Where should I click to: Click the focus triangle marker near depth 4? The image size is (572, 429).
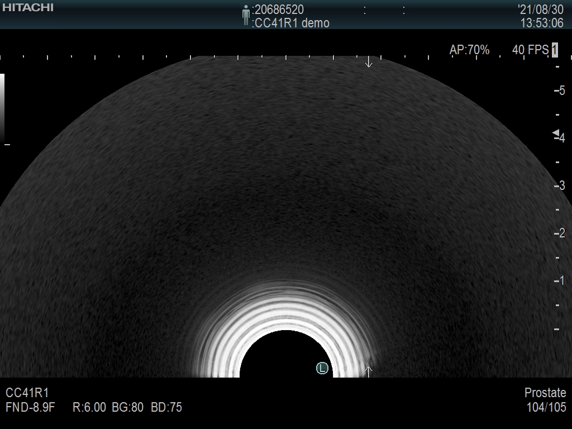coord(556,133)
